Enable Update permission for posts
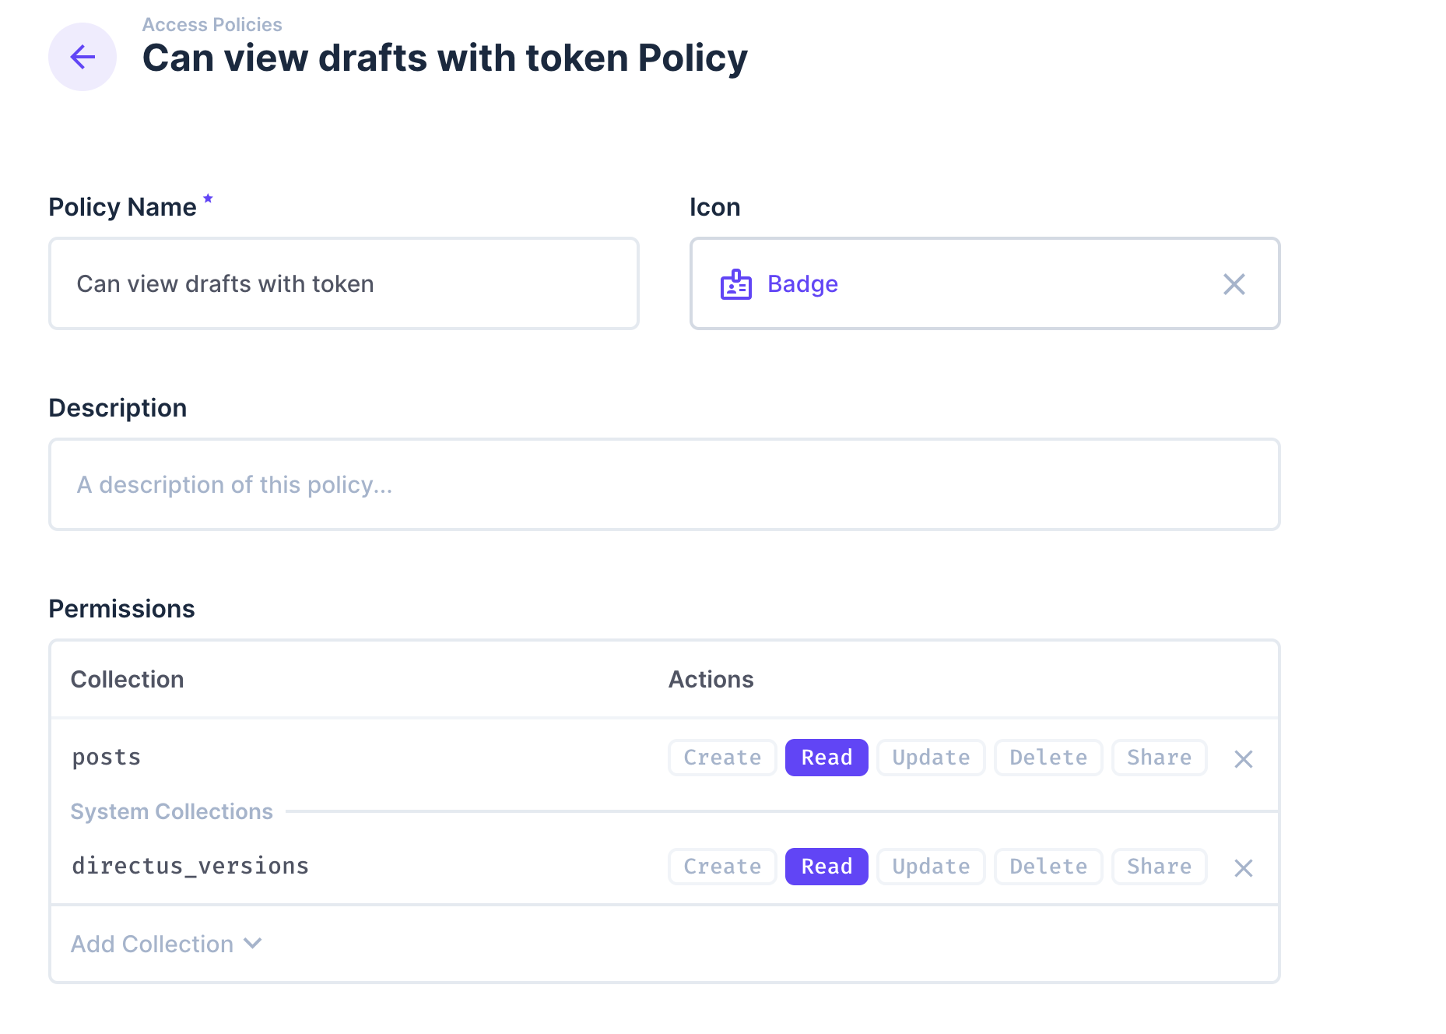This screenshot has width=1446, height=1034. (931, 757)
